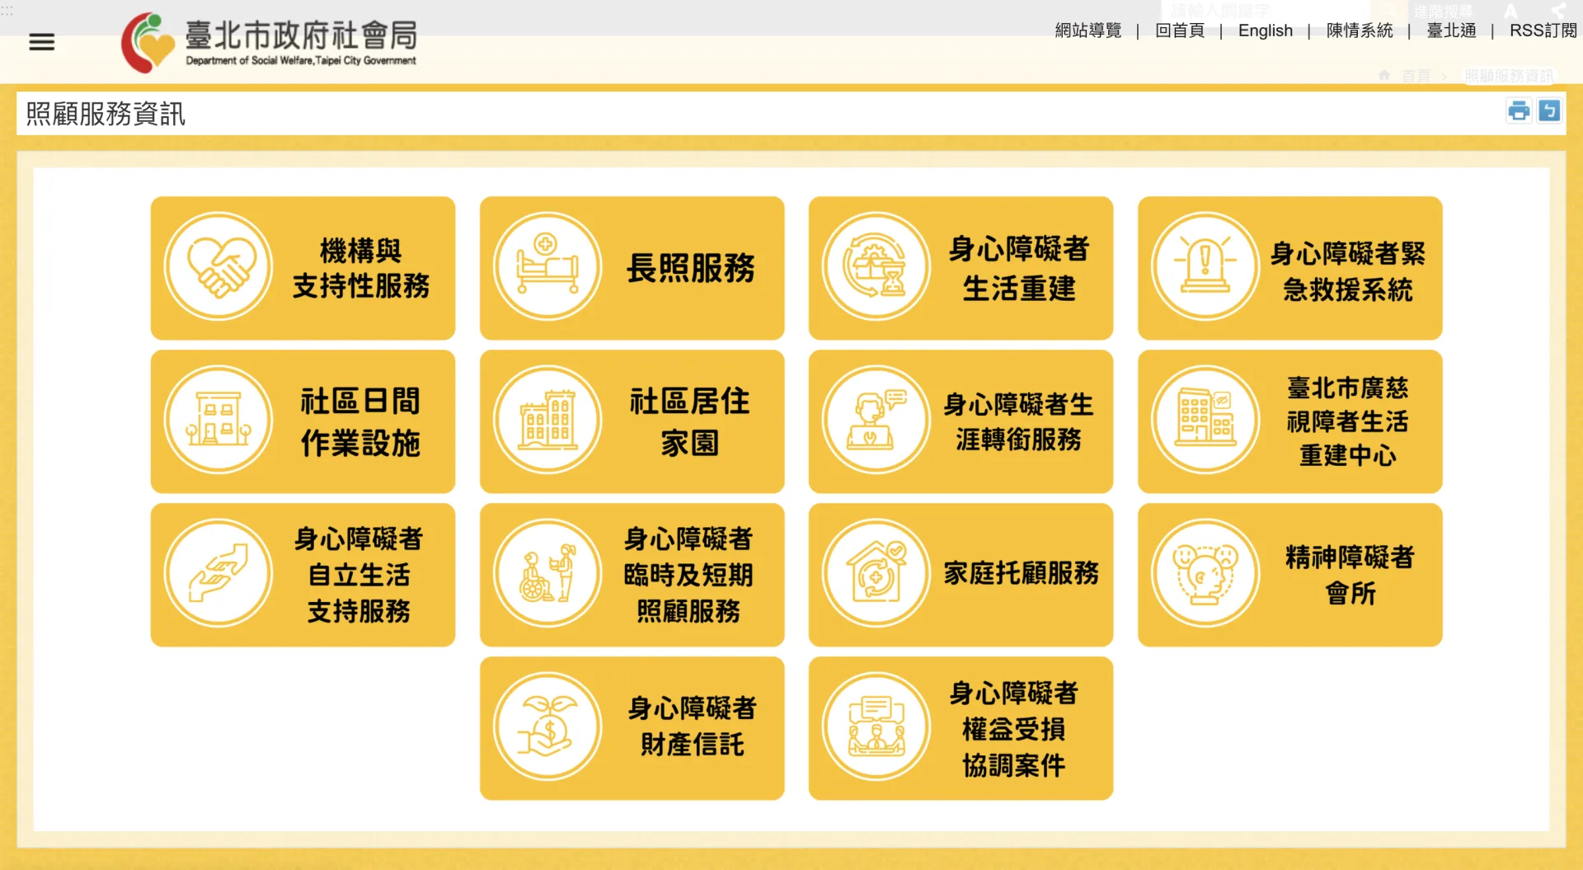Open the 陳情系統 link
1583x870 pixels.
[1359, 31]
